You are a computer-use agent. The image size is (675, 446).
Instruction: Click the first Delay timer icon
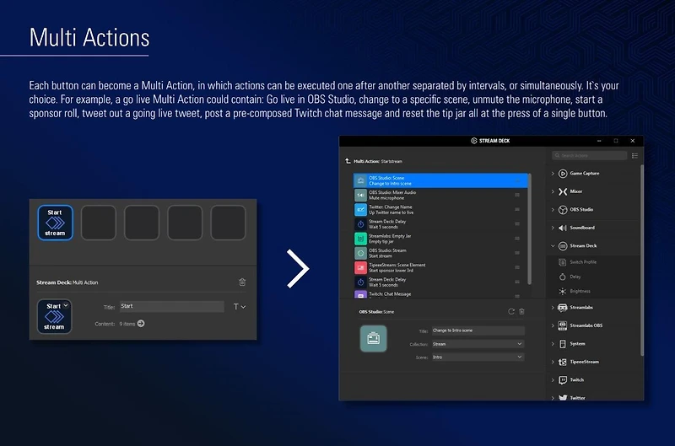361,224
